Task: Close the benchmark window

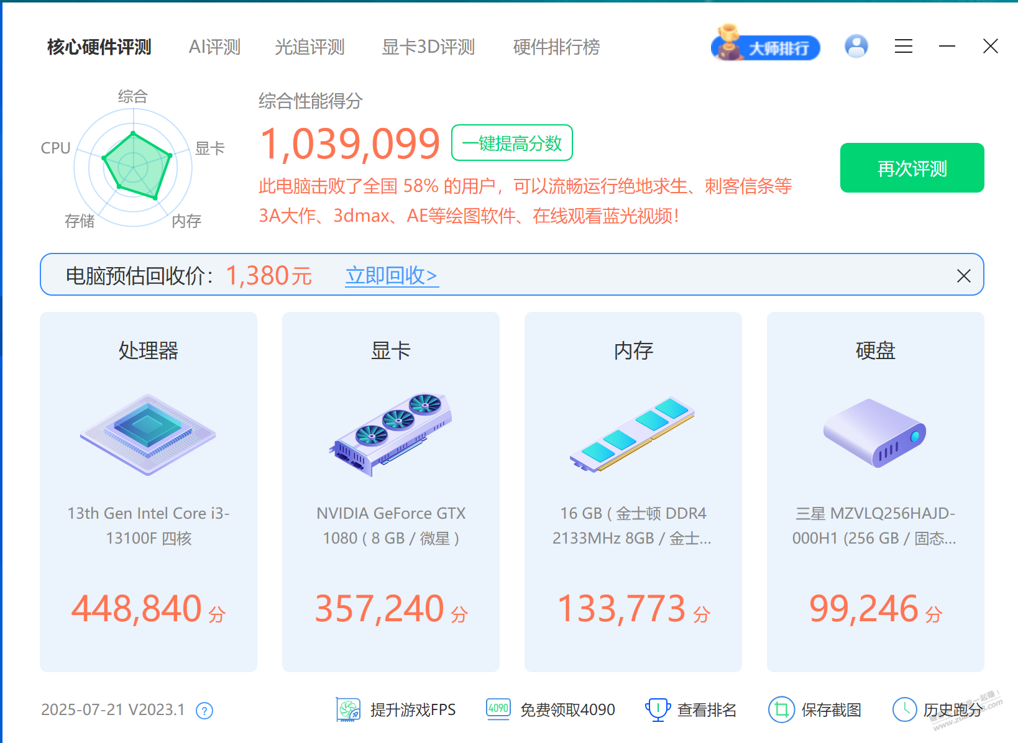Action: tap(991, 46)
